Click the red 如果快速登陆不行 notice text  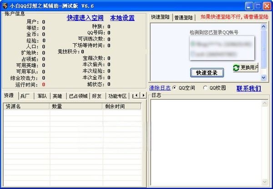[x=234, y=17]
